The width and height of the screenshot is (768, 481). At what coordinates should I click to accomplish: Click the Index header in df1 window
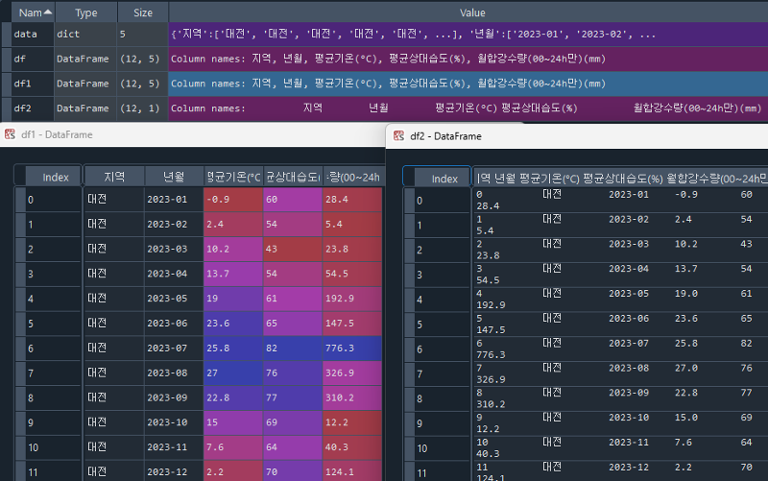click(53, 178)
